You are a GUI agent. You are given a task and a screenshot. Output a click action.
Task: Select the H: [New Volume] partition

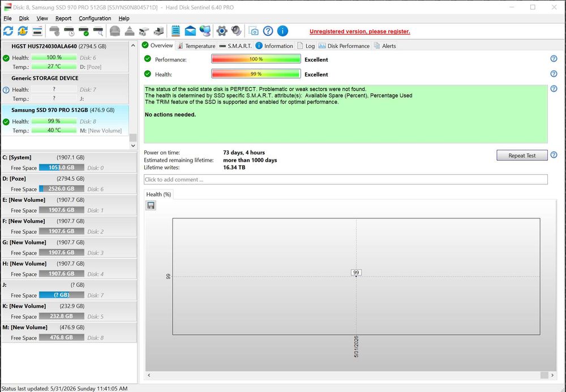[69, 269]
